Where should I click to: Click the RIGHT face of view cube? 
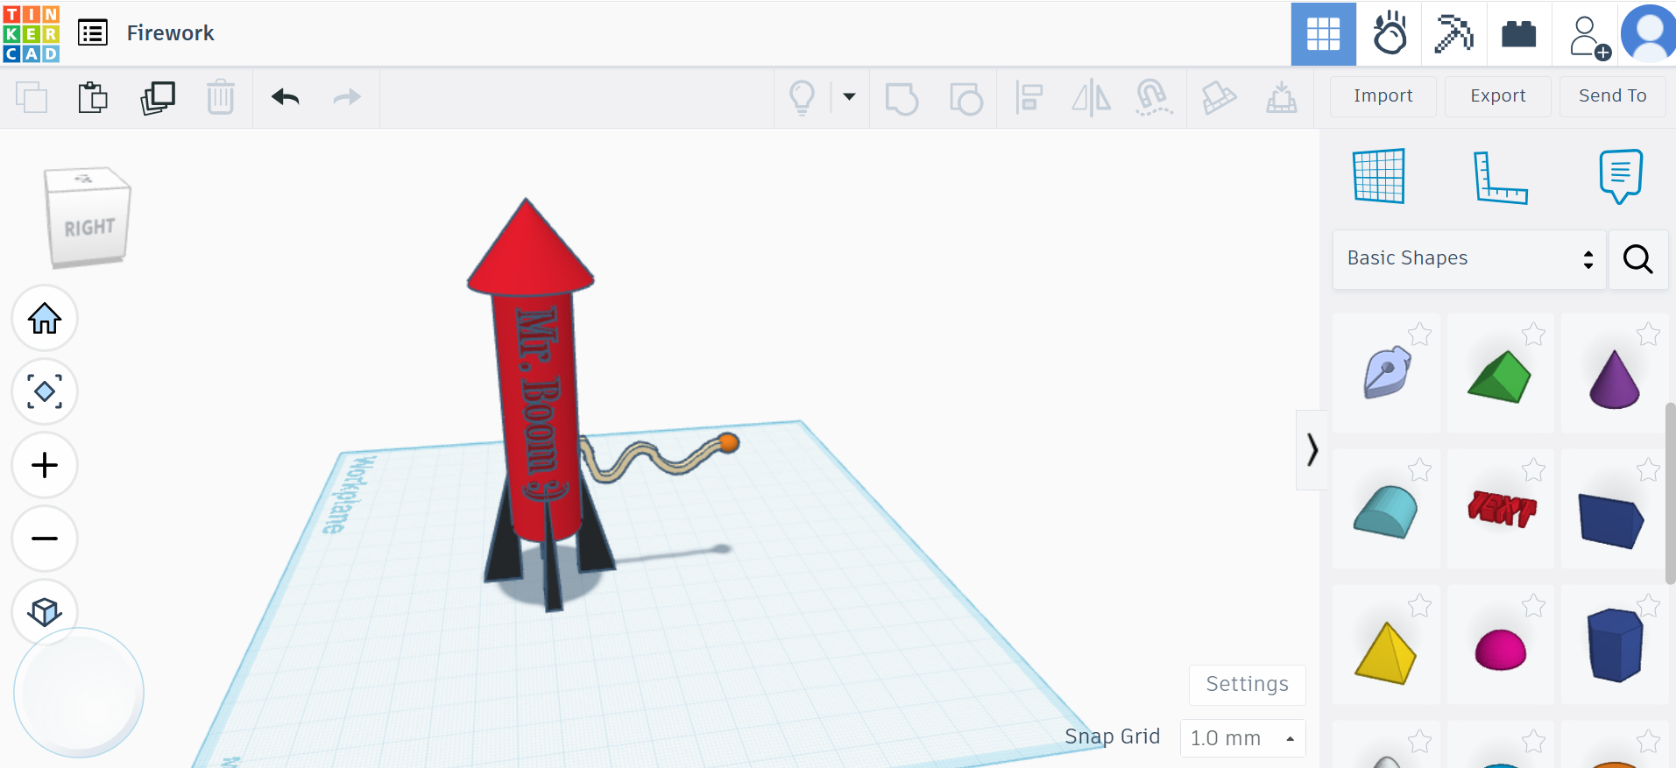pyautogui.click(x=89, y=227)
